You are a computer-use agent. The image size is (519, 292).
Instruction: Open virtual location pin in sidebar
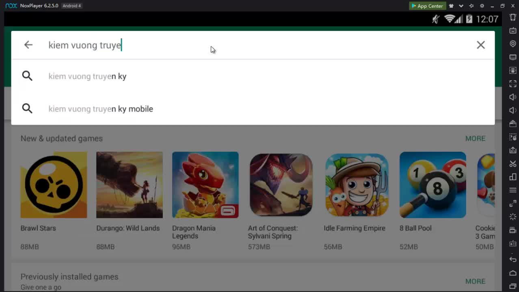pyautogui.click(x=513, y=44)
